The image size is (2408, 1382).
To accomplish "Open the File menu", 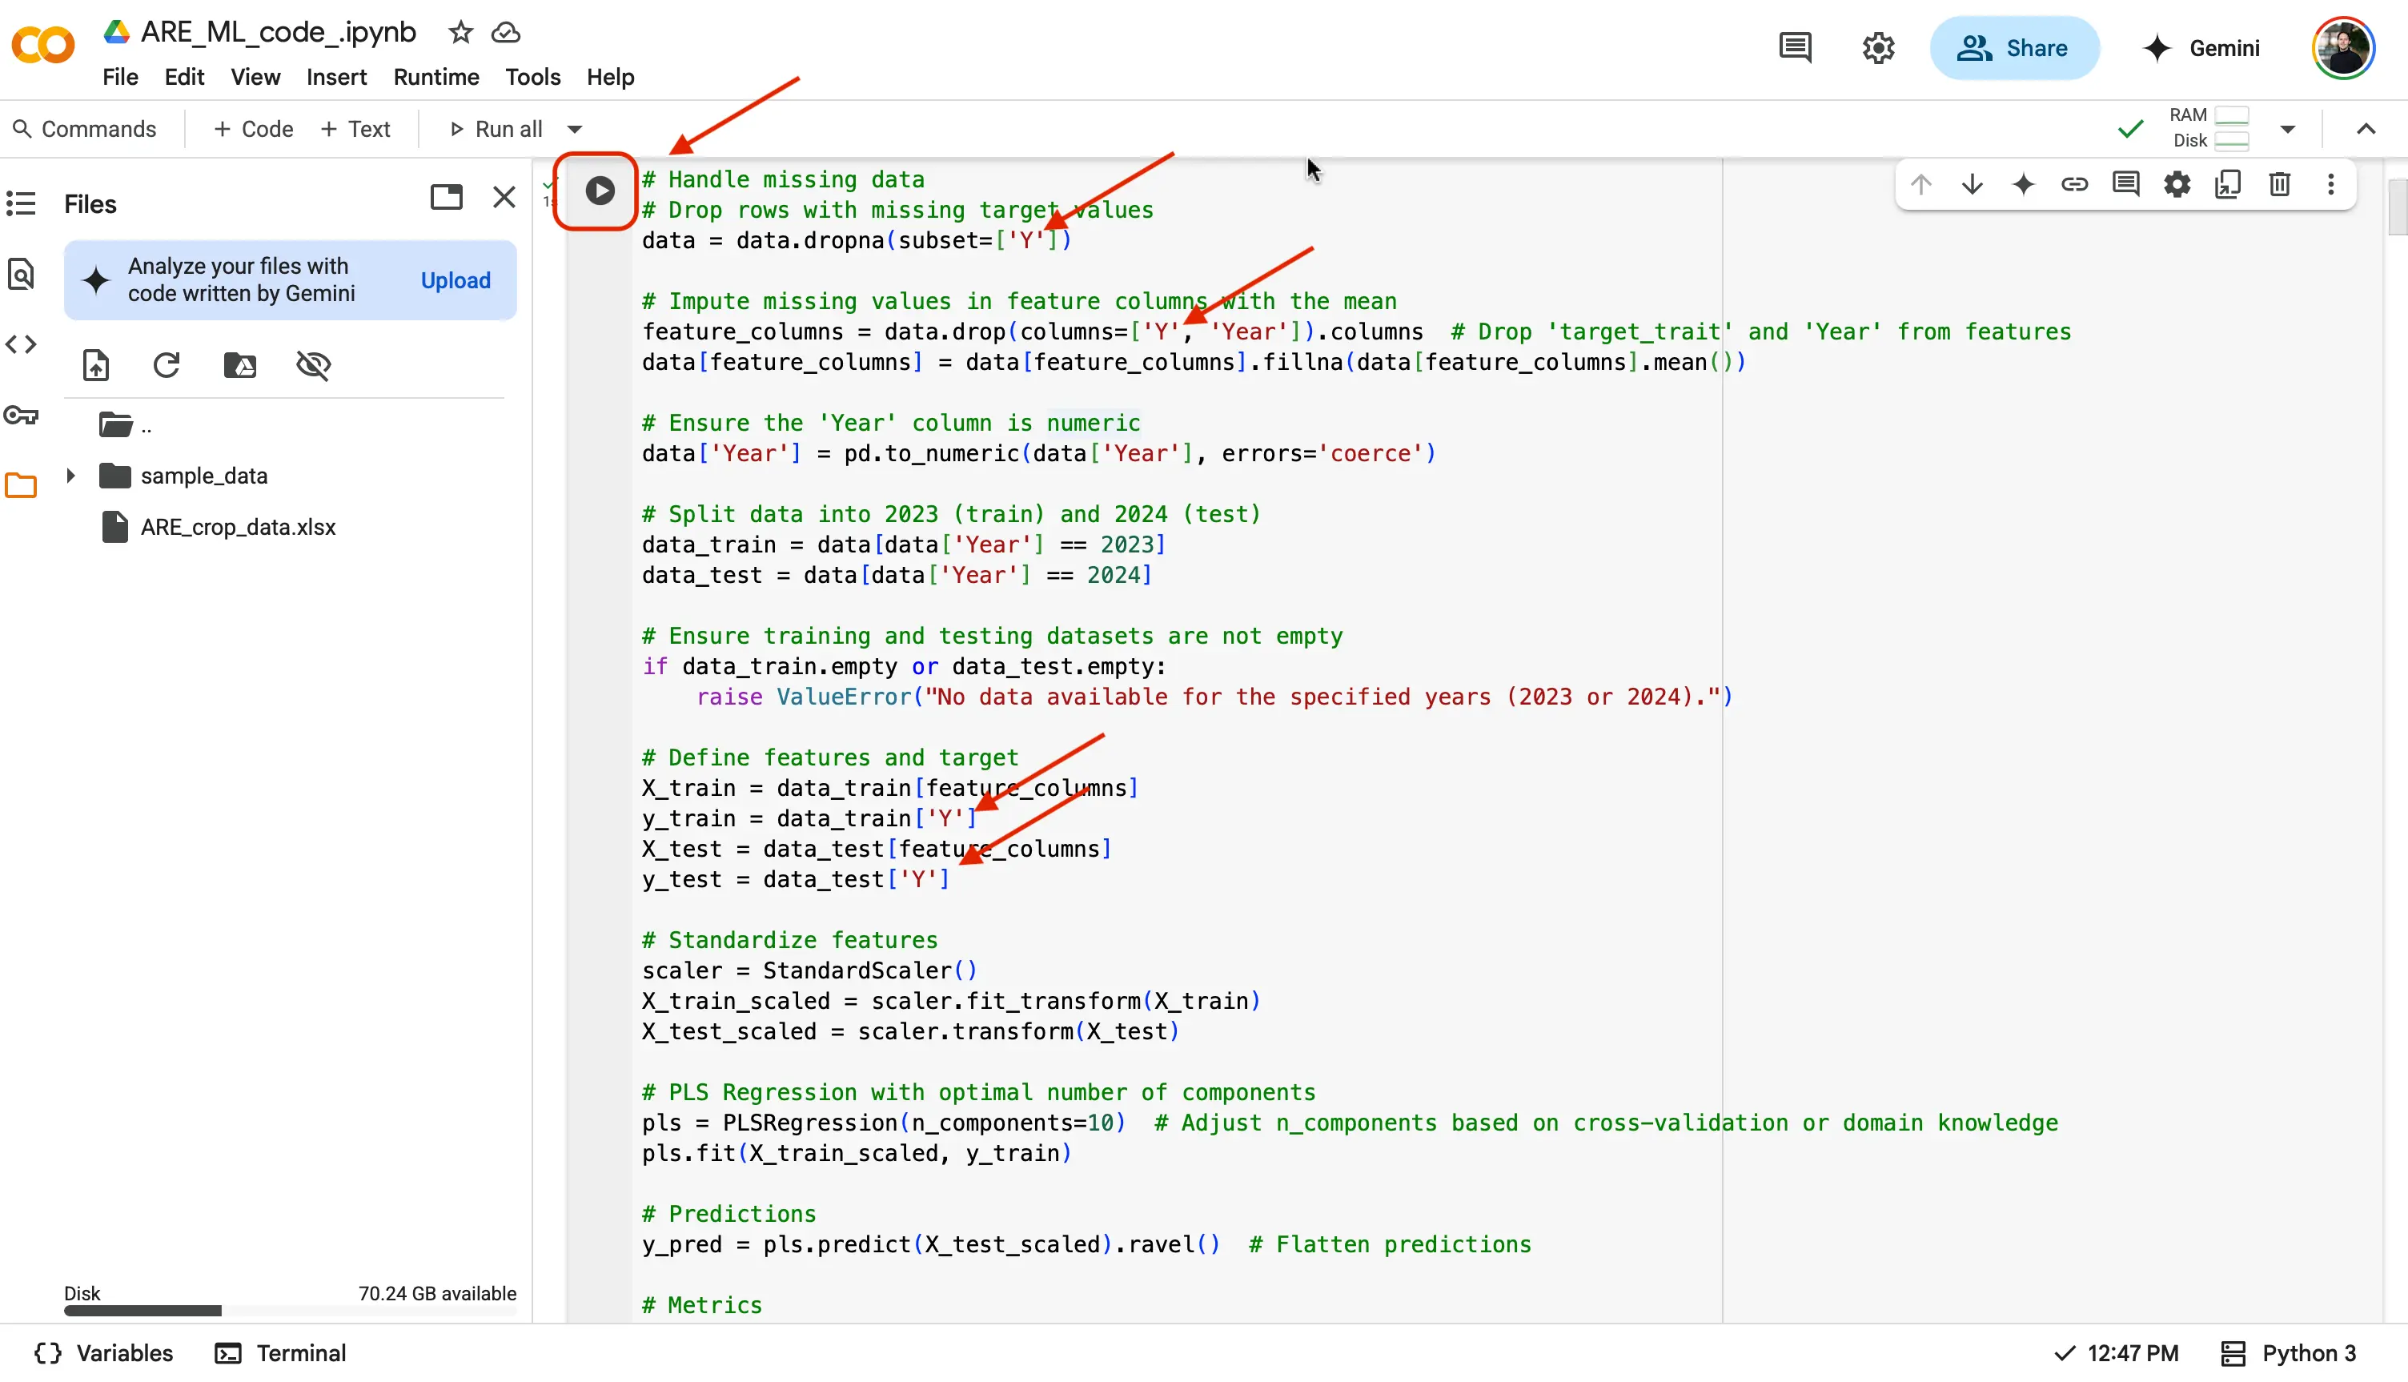I will (121, 77).
